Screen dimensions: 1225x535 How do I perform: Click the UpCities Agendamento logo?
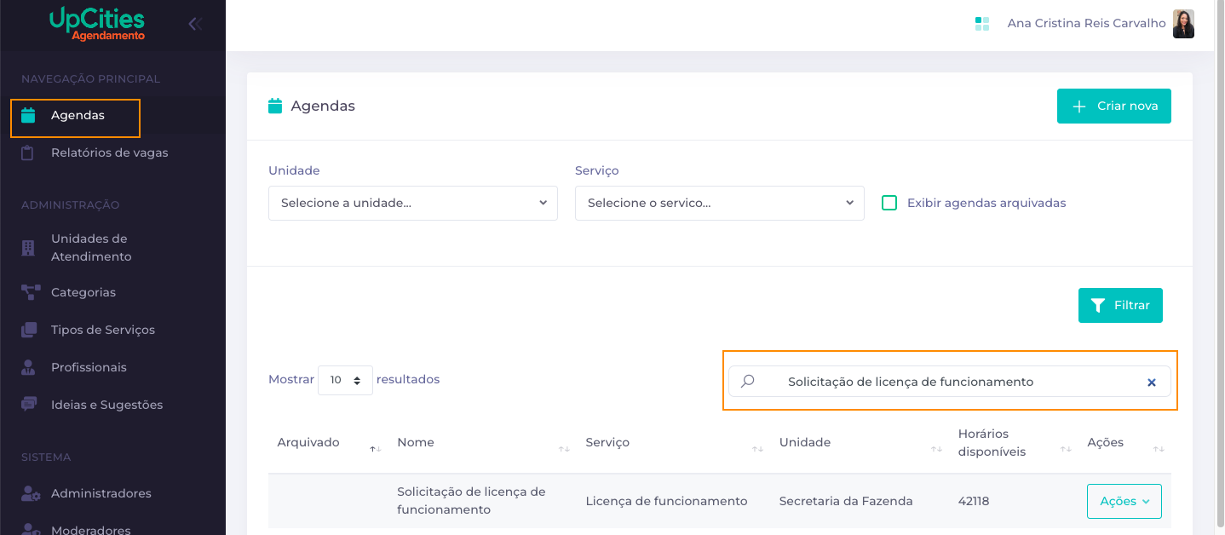[97, 24]
